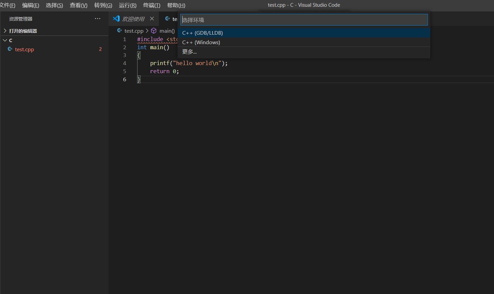Screen dimensions: 494x294
Task: Open the 运行(R) menu
Action: [128, 5]
